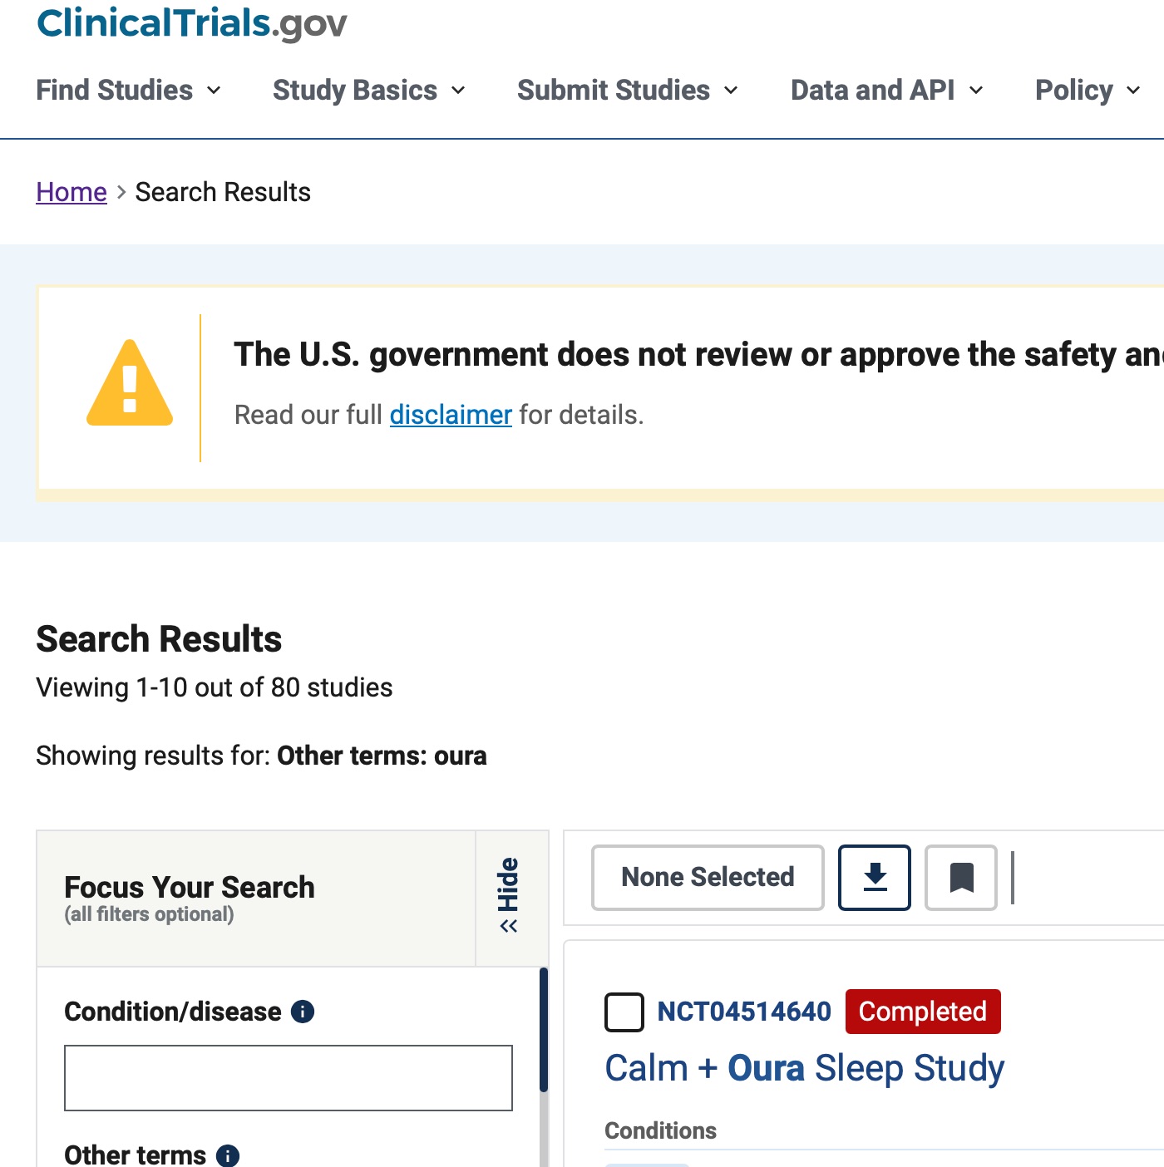Screen dimensions: 1164x1167
Task: Select the NCT04514640 study checkbox
Action: tap(624, 1012)
